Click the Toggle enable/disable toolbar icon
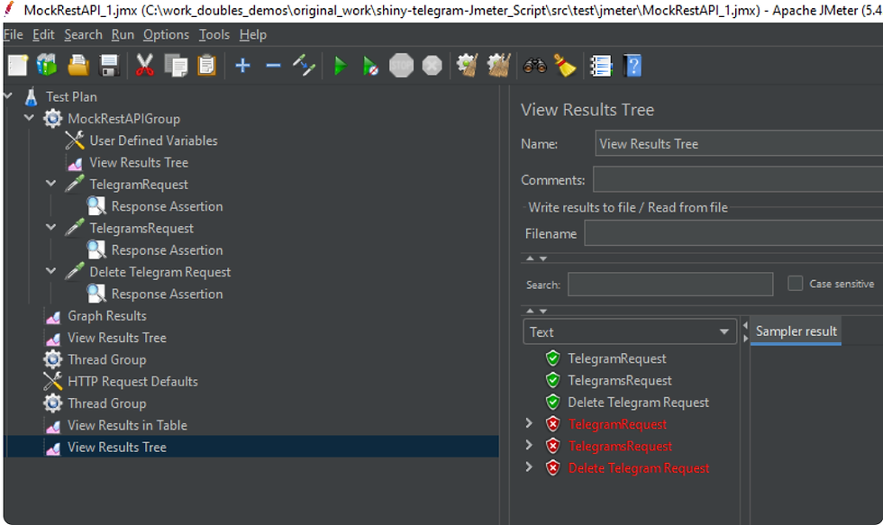Viewport: 883px width, 525px height. (305, 66)
